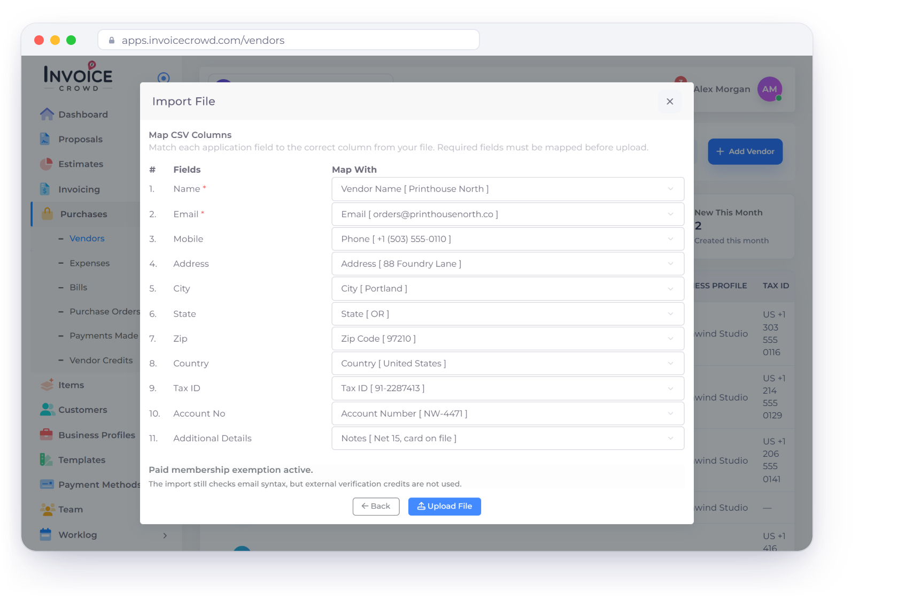Open the Address mapping dropdown
Image resolution: width=898 pixels, height=599 pixels.
(508, 264)
